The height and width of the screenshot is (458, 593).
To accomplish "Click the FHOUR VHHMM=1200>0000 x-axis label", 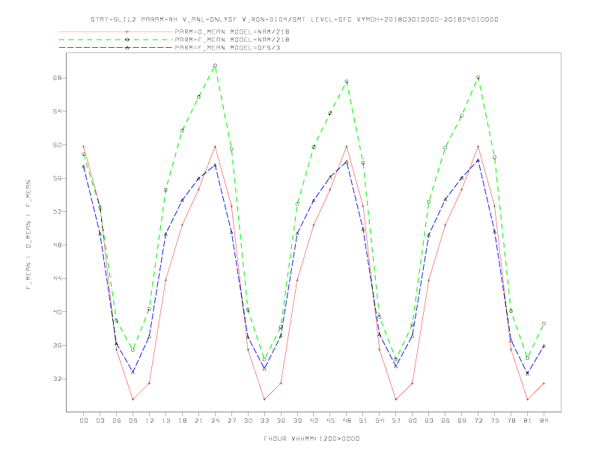I will click(311, 439).
